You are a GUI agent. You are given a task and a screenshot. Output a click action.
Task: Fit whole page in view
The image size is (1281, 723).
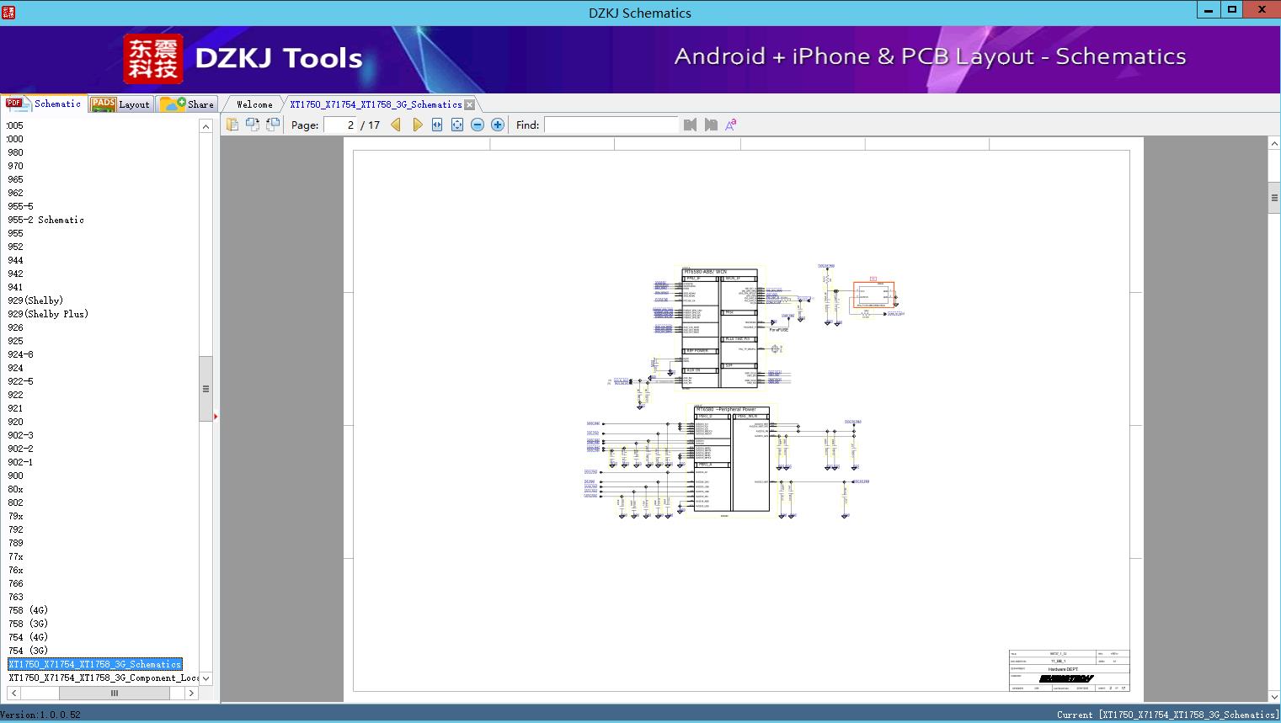tap(457, 125)
